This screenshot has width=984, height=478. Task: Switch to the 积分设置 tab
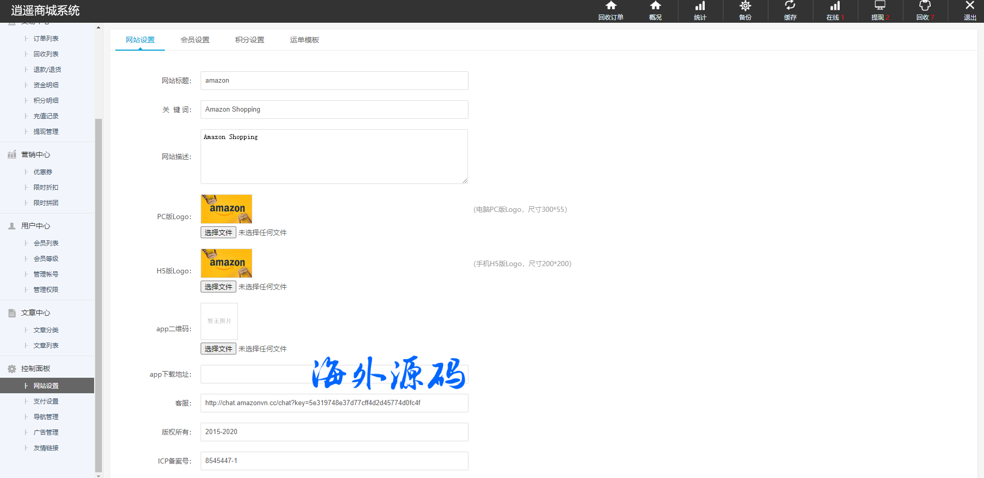point(250,40)
